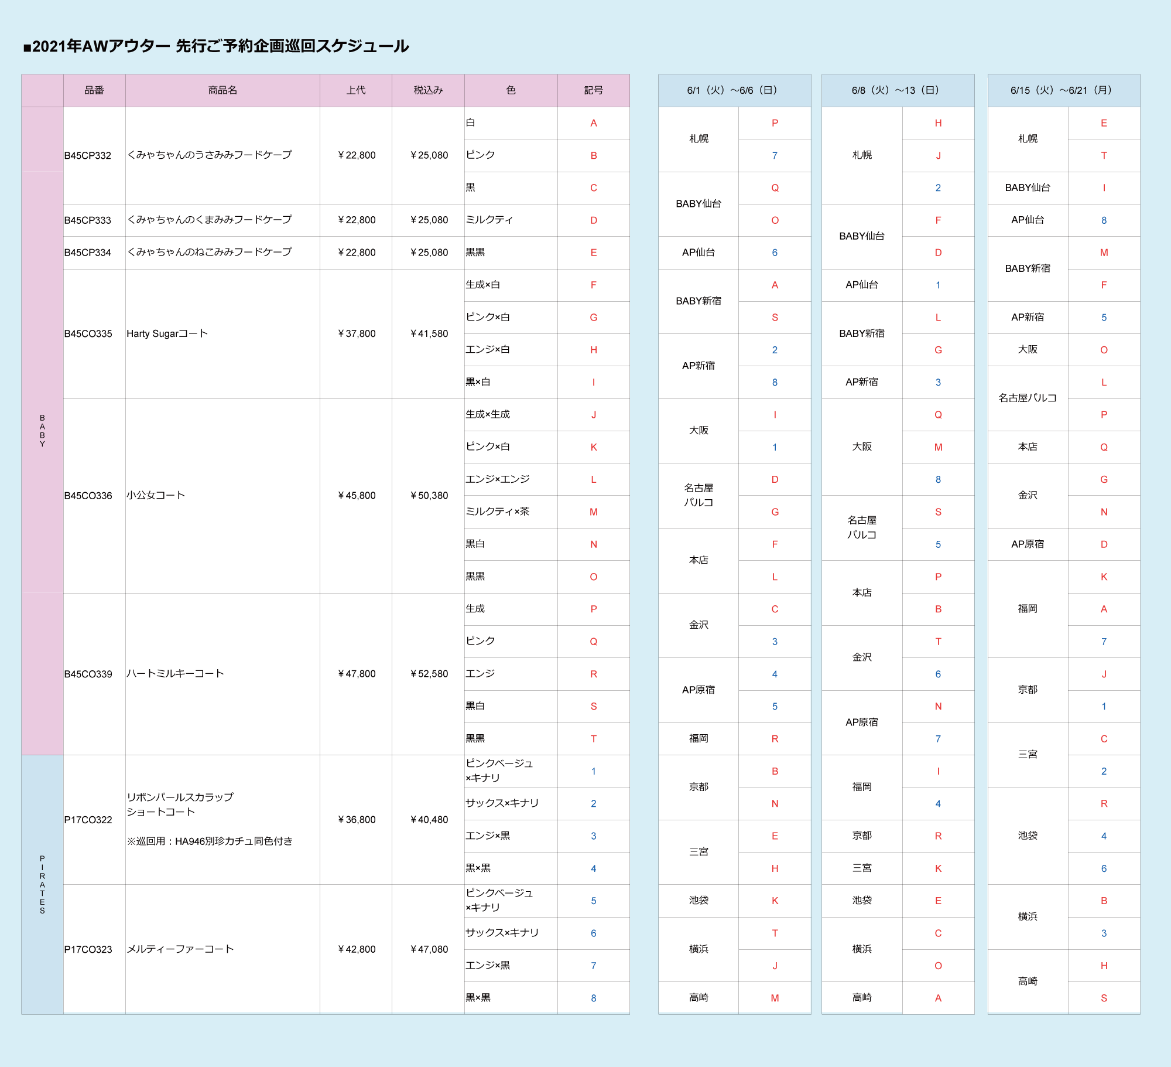Click the tax-included price '￥50,380'
Viewport: 1171px width, 1067px height.
point(429,496)
